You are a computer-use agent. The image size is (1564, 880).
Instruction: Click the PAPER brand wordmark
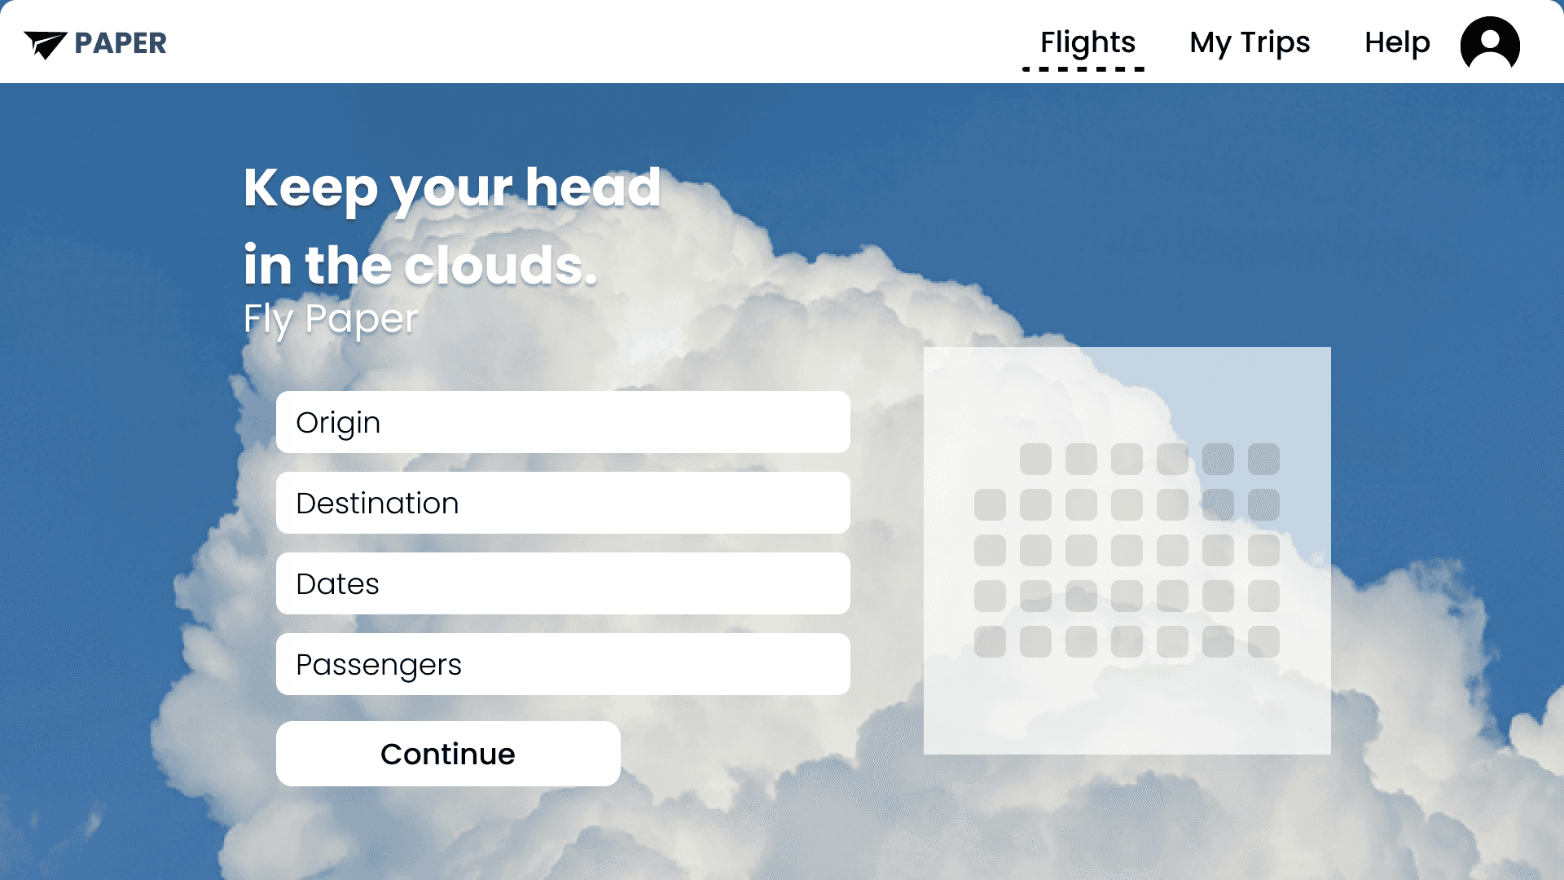click(121, 43)
